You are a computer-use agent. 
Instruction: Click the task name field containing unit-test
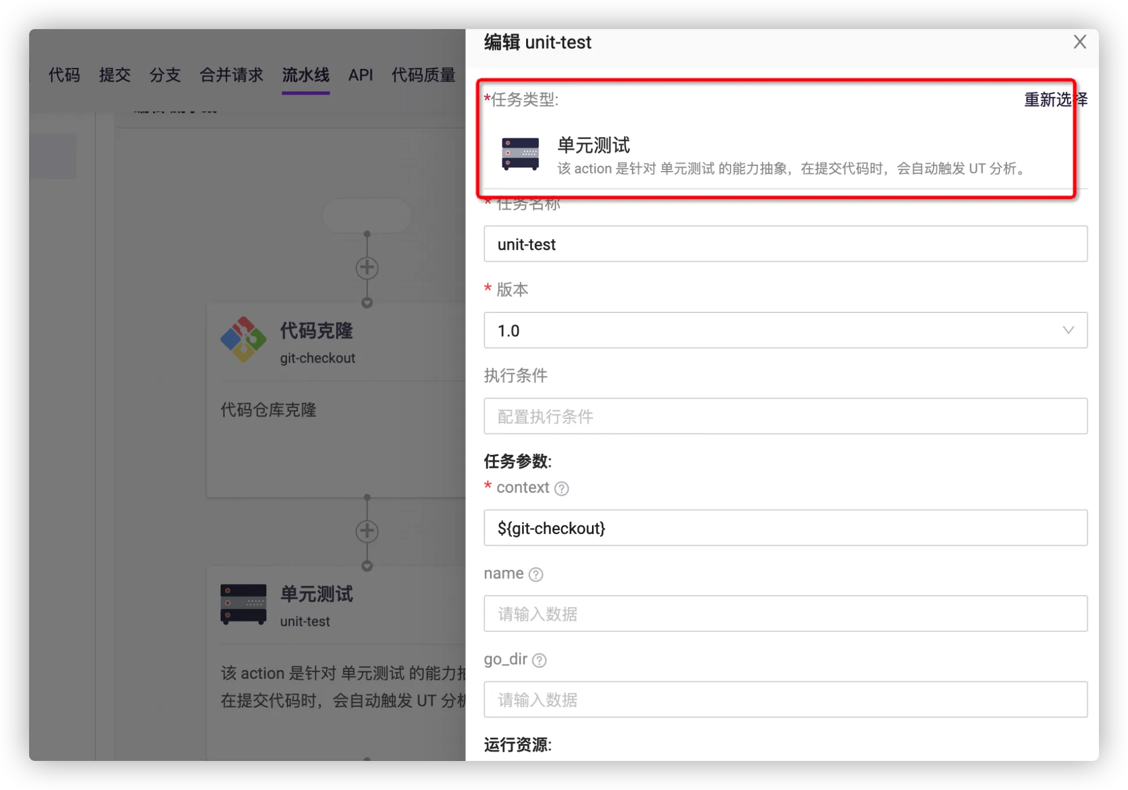(785, 244)
